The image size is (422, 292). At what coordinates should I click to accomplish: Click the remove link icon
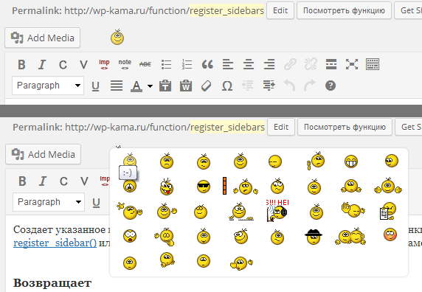pyautogui.click(x=311, y=65)
